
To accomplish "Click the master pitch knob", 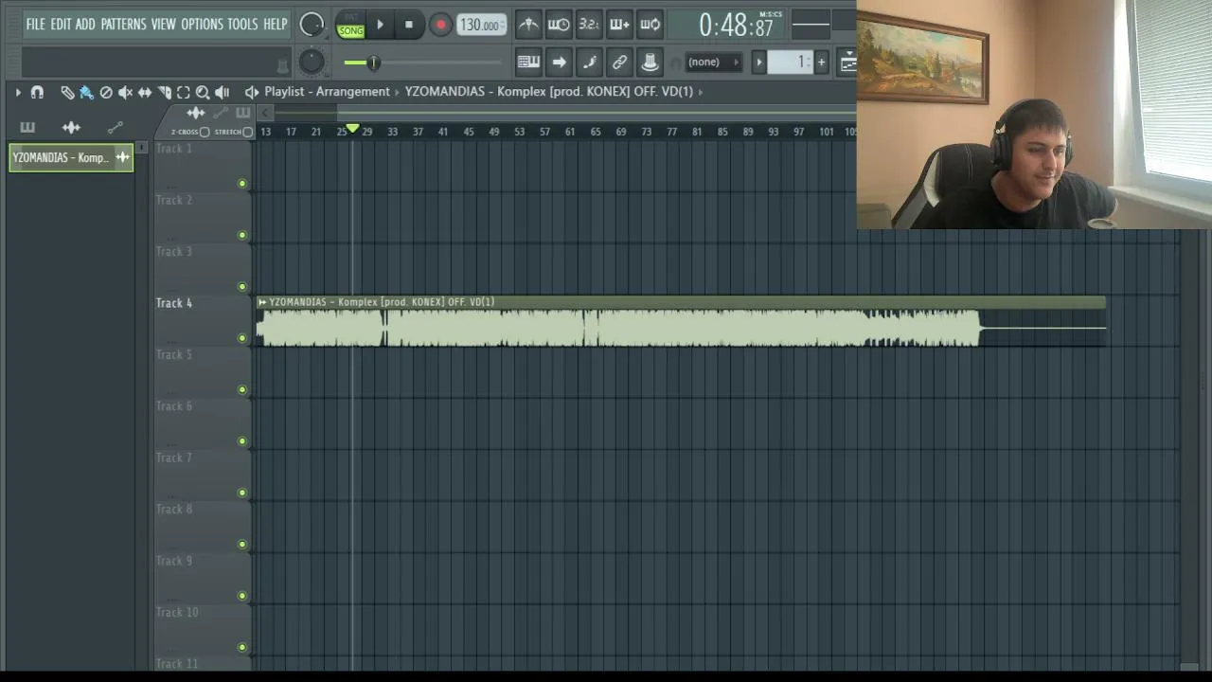I will click(312, 63).
